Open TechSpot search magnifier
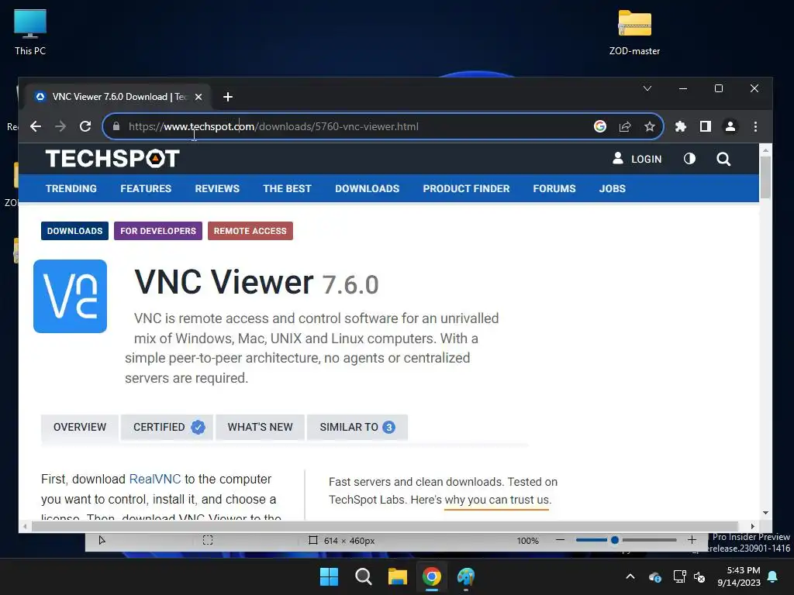 click(x=723, y=159)
